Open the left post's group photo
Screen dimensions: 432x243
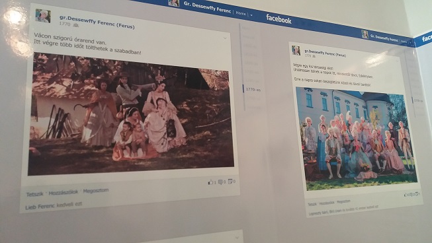[x=130, y=115]
